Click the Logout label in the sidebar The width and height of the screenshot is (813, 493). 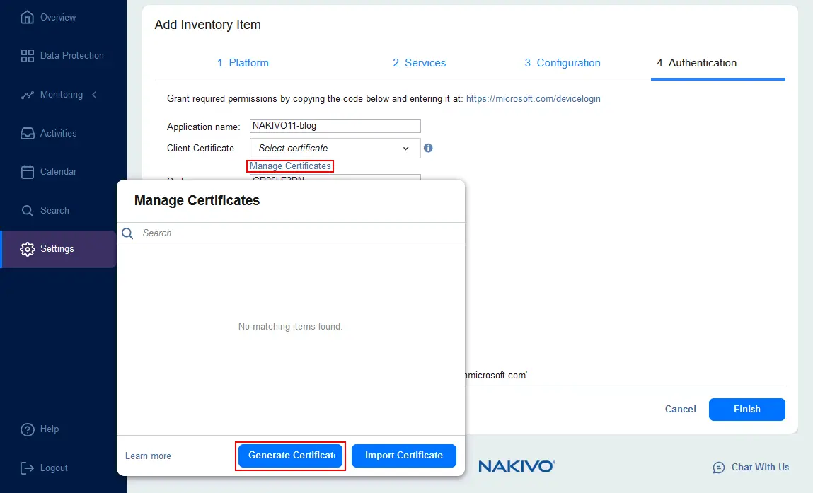pyautogui.click(x=54, y=468)
